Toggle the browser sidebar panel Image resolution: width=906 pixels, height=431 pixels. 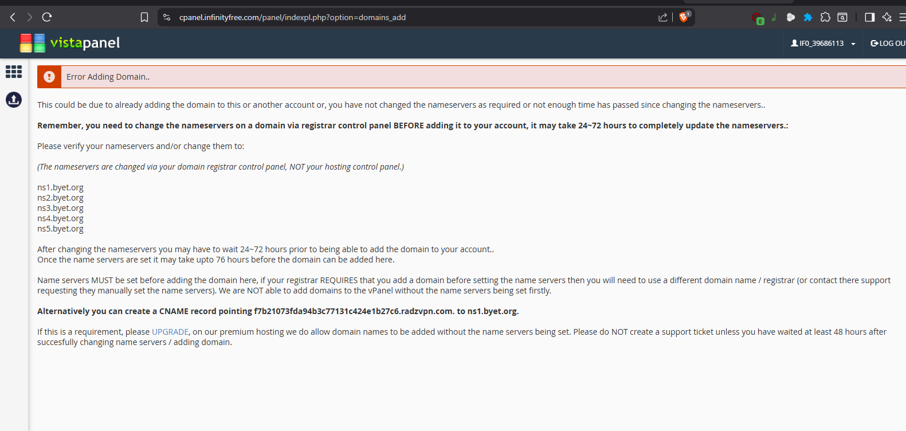pos(869,17)
